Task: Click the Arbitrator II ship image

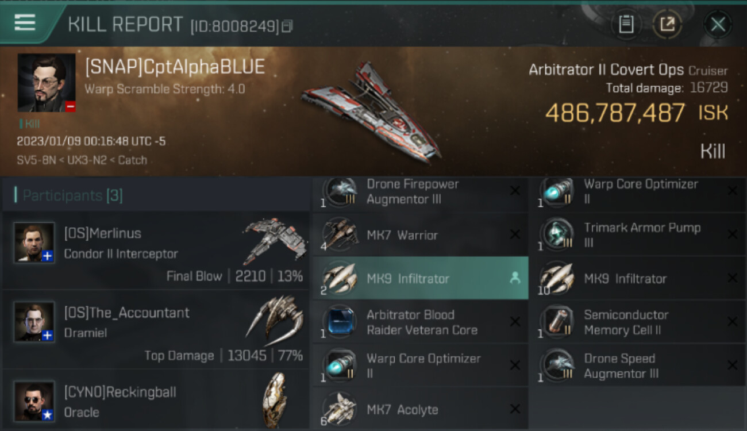Action: click(372, 110)
